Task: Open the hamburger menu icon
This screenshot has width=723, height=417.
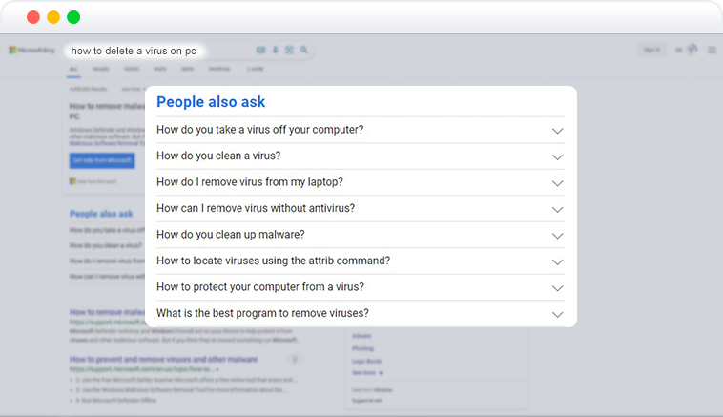Action: click(x=712, y=50)
